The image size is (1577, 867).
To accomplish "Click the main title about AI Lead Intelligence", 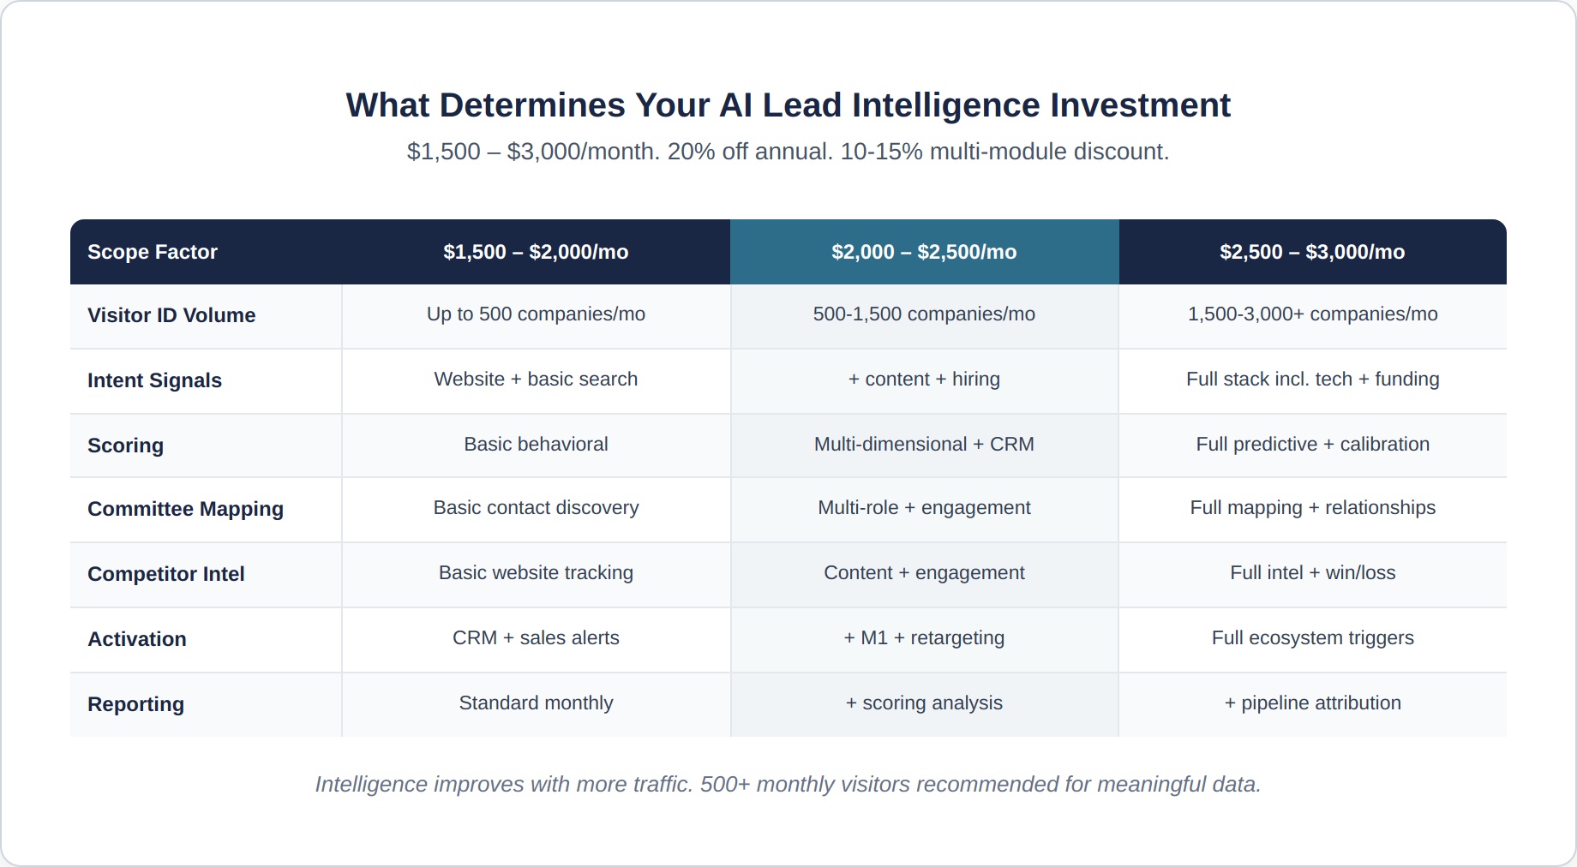I will click(788, 105).
